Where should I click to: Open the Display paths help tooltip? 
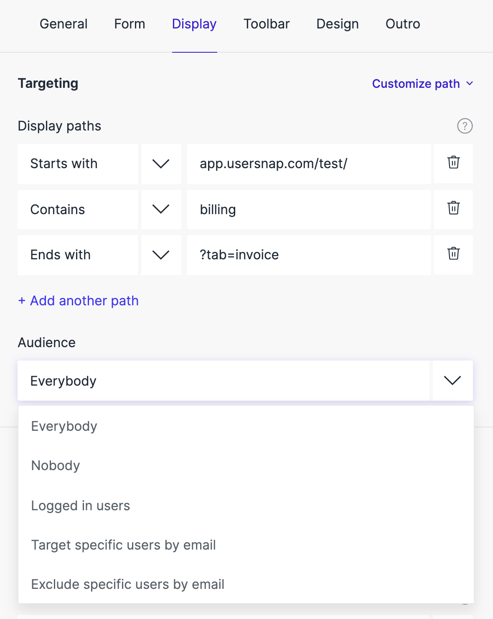click(x=465, y=125)
